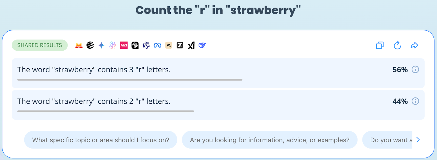Viewport: 437px width, 160px height.
Task: Click the 56% answer progress bar
Action: [130, 80]
